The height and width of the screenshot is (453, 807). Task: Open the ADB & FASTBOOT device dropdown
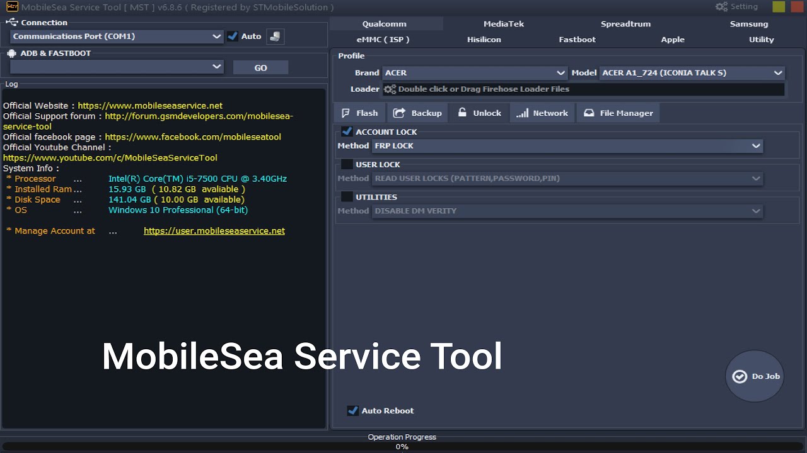[x=117, y=67]
